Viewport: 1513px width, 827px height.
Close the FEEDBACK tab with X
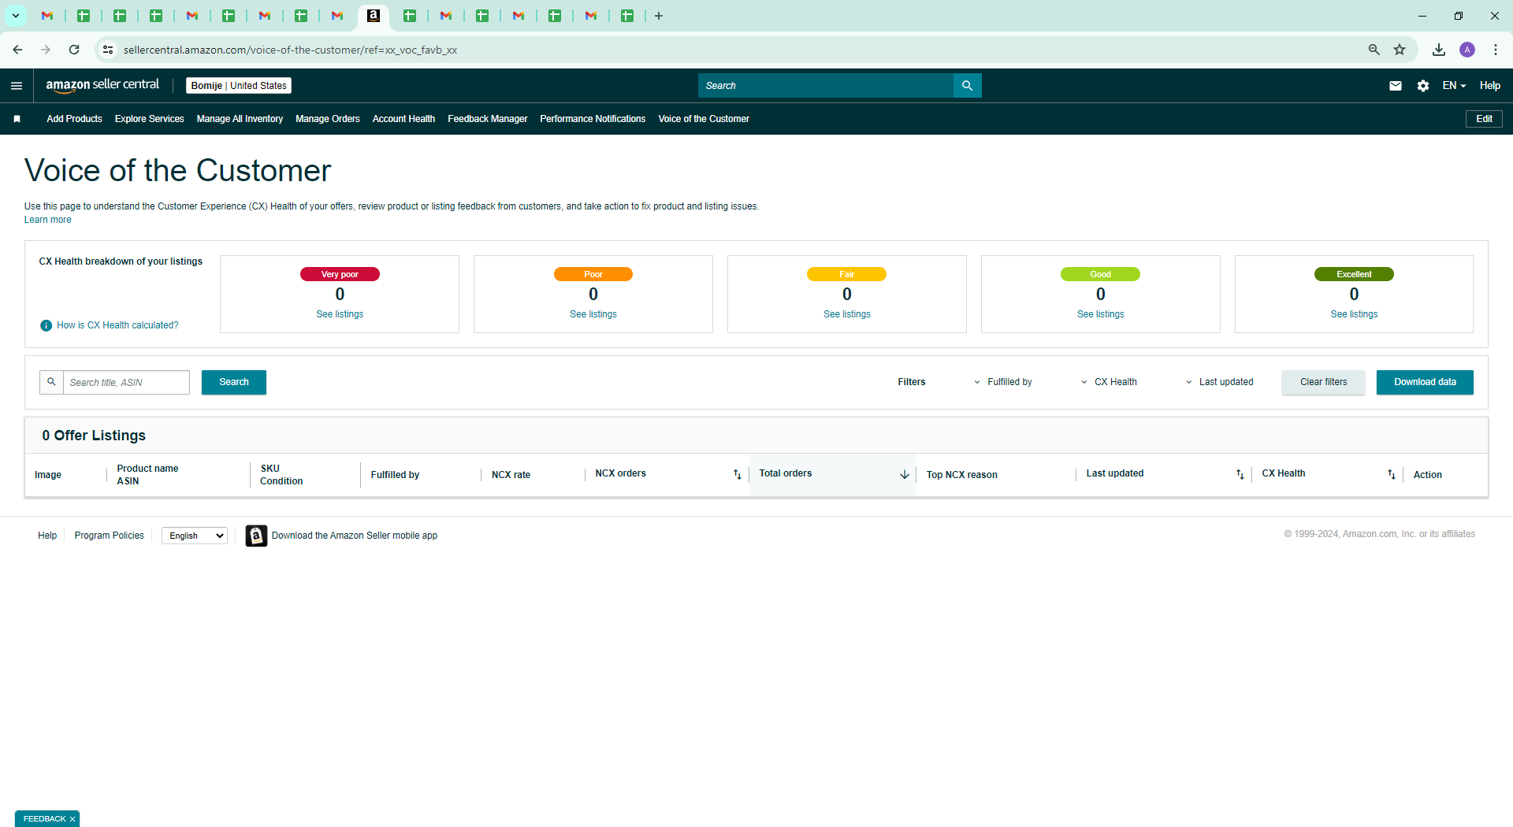coord(72,819)
